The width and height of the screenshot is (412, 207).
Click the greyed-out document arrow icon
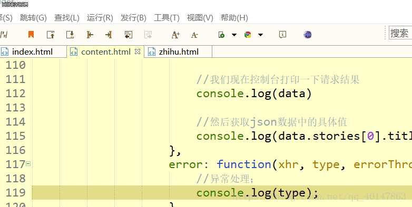click(148, 35)
